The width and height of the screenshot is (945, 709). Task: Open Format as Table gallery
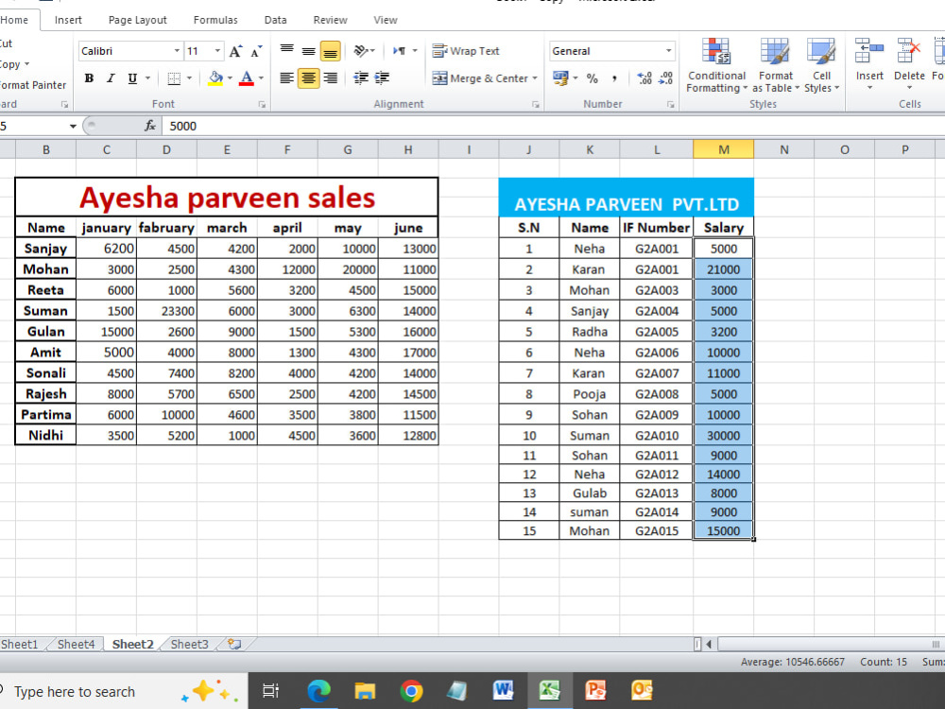click(x=775, y=65)
